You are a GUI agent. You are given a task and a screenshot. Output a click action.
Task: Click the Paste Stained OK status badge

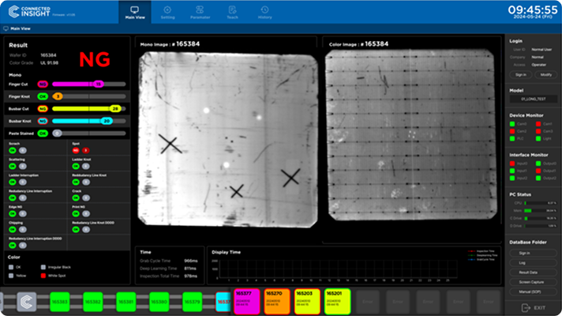[x=43, y=134]
